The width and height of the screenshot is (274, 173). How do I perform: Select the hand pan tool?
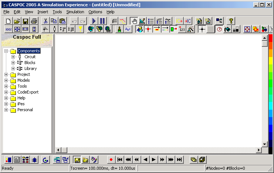(134, 21)
